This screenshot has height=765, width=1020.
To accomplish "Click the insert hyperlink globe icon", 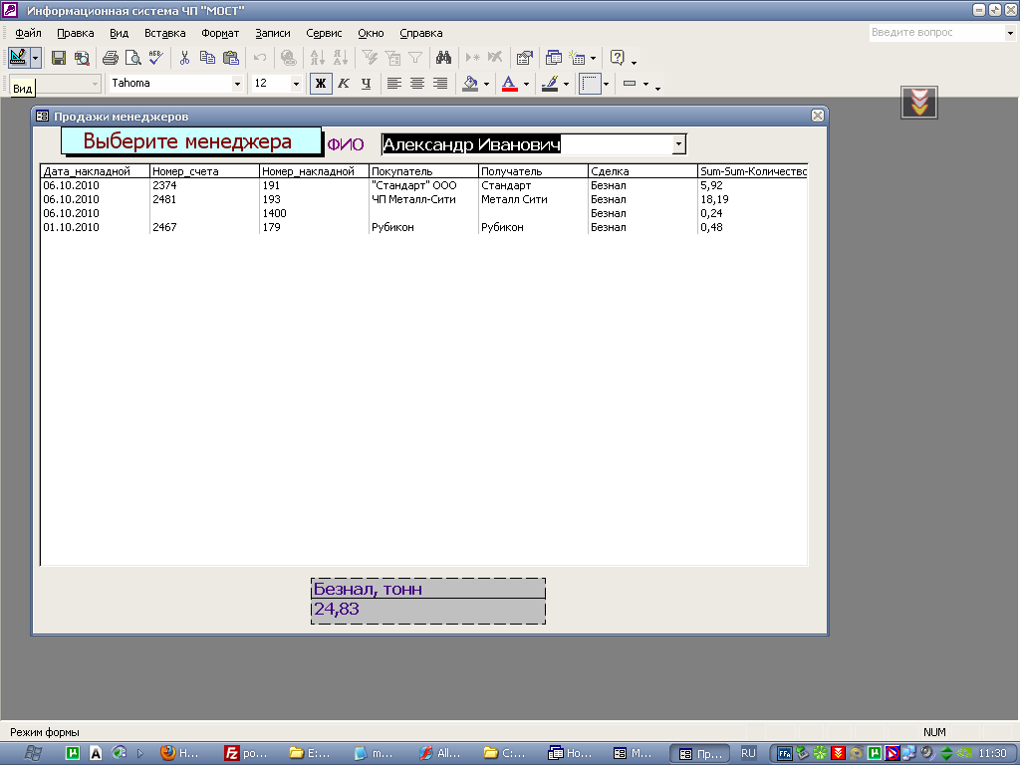I will point(288,58).
